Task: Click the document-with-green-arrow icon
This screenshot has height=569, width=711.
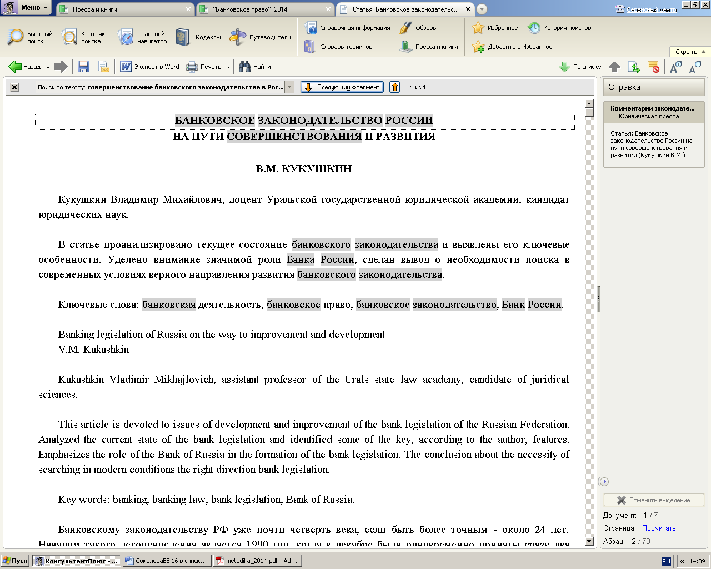Action: click(634, 67)
